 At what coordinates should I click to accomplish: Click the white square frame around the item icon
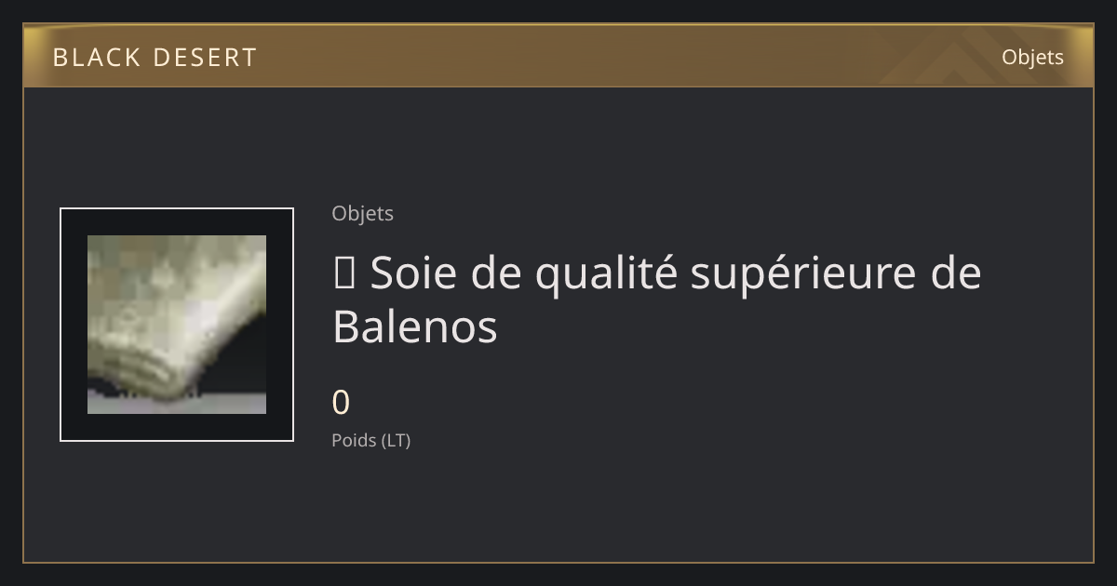(x=177, y=325)
